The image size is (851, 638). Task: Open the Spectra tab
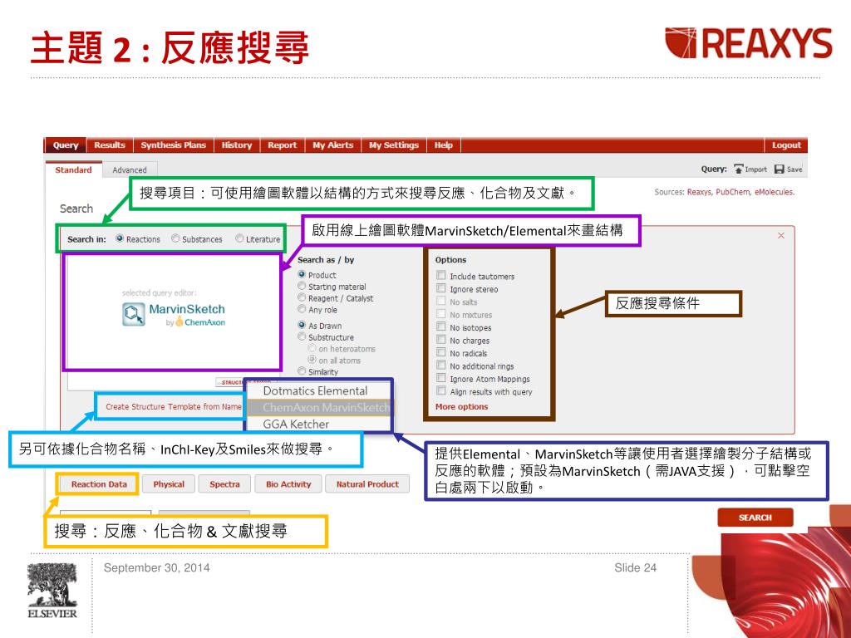tap(224, 484)
